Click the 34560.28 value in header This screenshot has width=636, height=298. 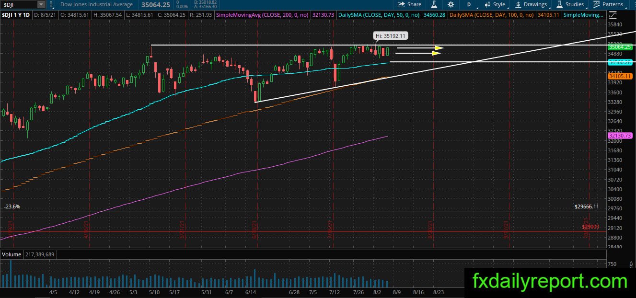click(434, 15)
